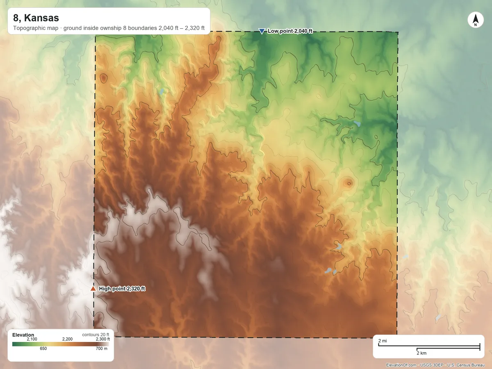Screen dimensions: 492x369
Task: Click the "contours 20 ft" legend text
Action: (96, 335)
